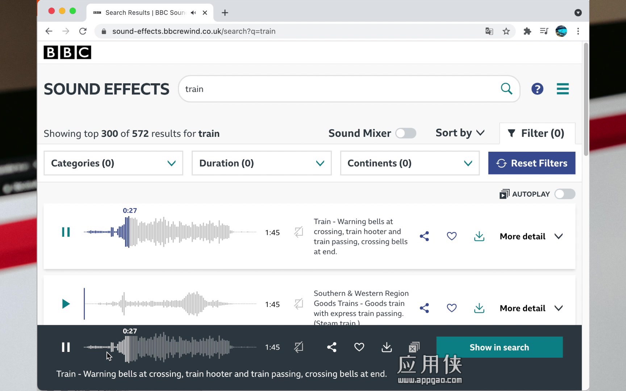Seek in Goods Trains waveform
This screenshot has width=626, height=391.
point(170,304)
